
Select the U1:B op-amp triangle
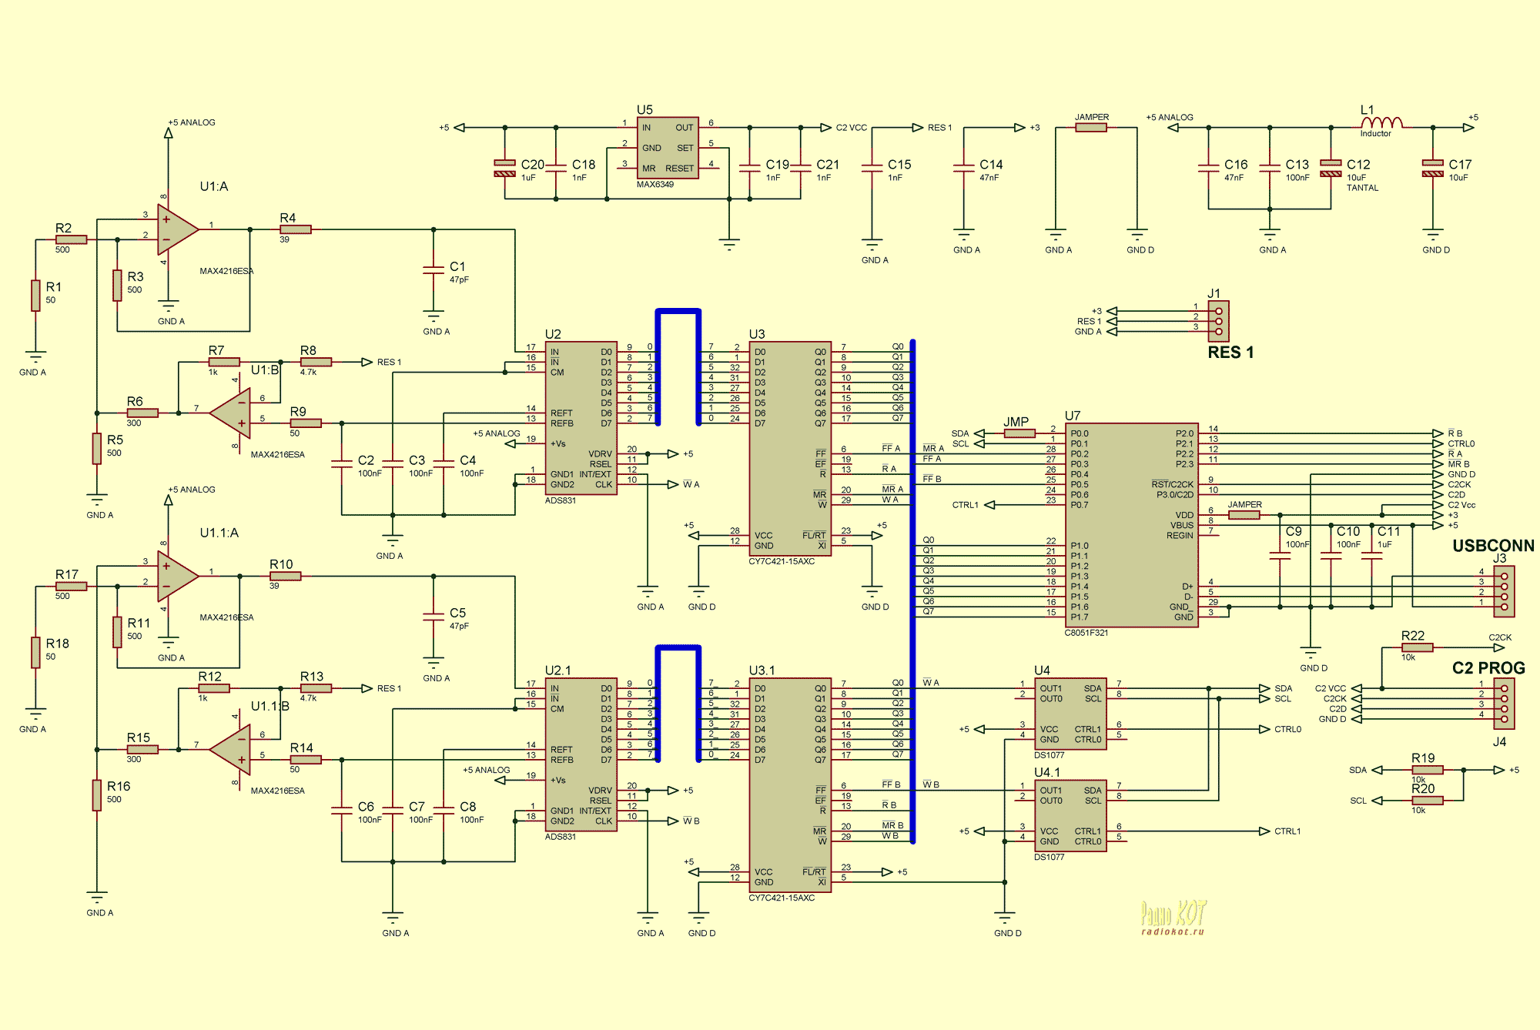pyautogui.click(x=230, y=413)
